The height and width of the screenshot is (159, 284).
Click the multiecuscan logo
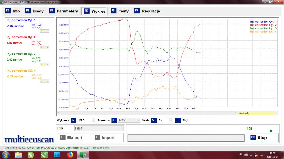point(29,139)
